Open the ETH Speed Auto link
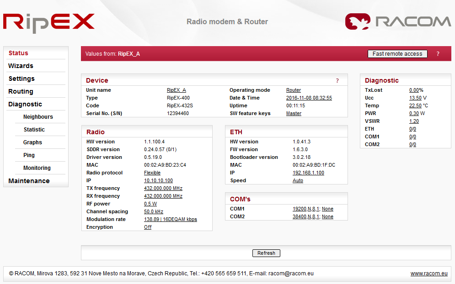The height and width of the screenshot is (284, 455). pos(298,180)
